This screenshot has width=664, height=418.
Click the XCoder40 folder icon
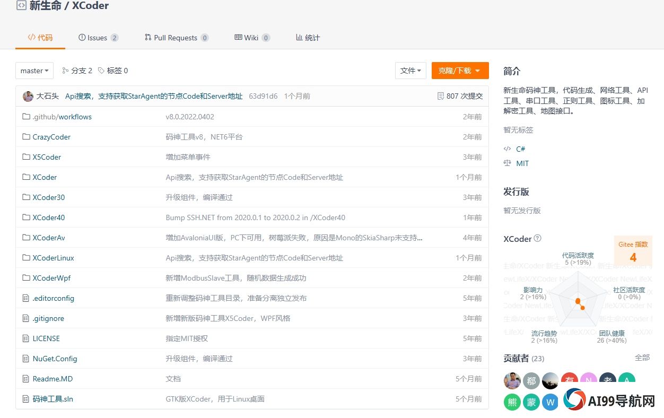click(x=26, y=217)
